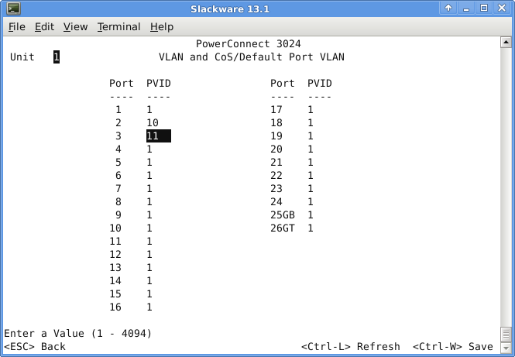515x357 pixels.
Task: Click the PVID value for port 17
Action: pos(311,109)
